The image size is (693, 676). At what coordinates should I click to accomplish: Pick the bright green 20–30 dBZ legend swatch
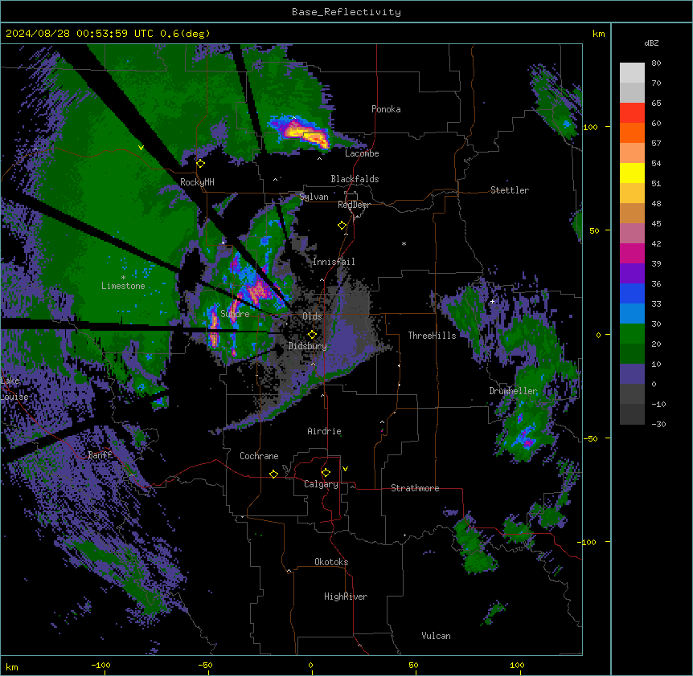[632, 334]
